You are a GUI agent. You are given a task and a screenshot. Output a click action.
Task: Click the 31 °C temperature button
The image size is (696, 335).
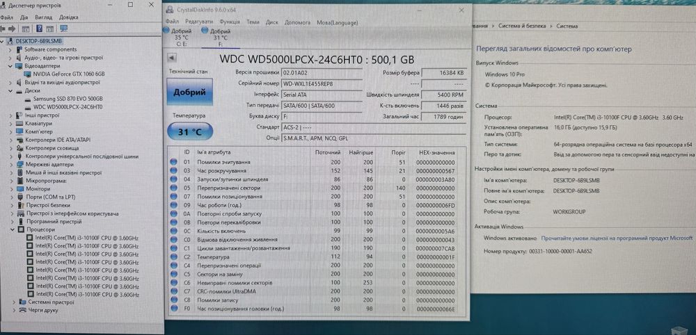(190, 131)
